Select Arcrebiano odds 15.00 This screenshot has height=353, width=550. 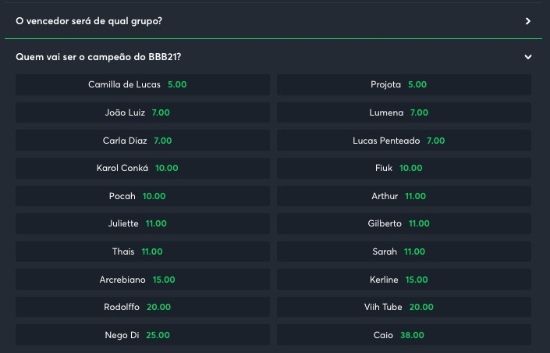point(143,279)
